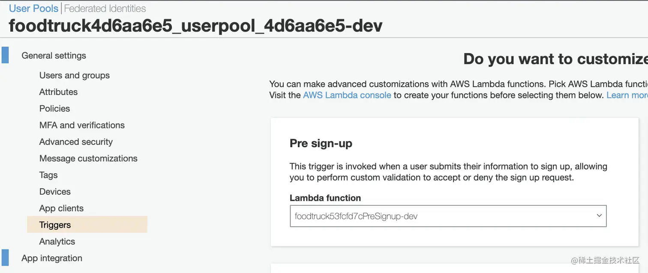648x273 pixels.
Task: Navigate to MFA and verifications
Action: pos(82,125)
